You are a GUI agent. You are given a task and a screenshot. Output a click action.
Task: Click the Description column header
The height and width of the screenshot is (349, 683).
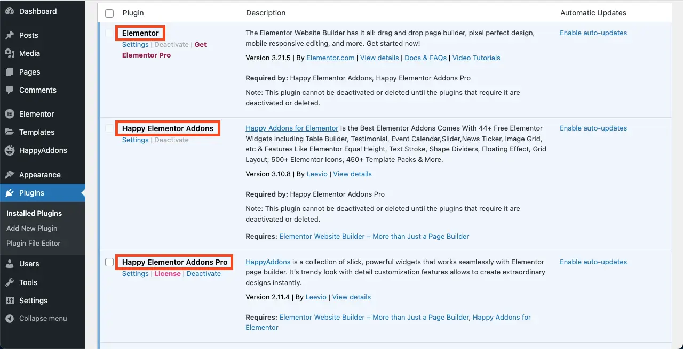click(266, 13)
